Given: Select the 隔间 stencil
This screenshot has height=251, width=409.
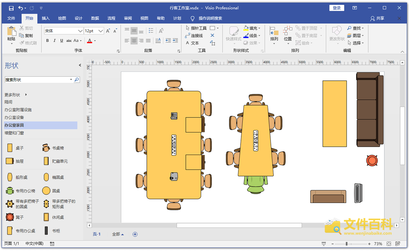Looking at the screenshot, I should [x=9, y=102].
